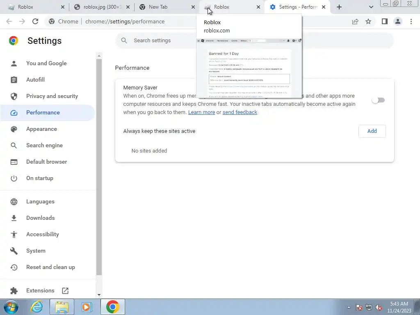Click the Action Center flag icon
This screenshot has height=315, width=420.
[x=359, y=307]
